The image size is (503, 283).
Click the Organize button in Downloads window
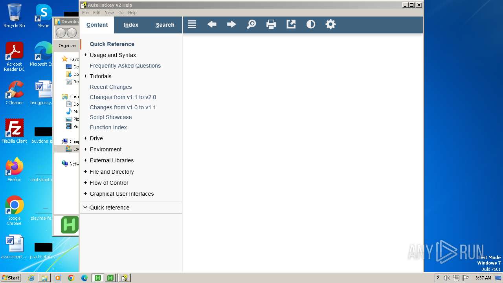coord(67,46)
